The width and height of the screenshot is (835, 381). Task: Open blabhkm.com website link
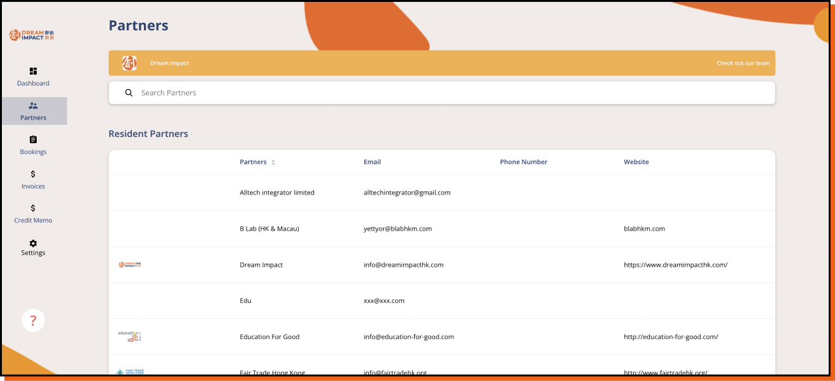click(x=644, y=229)
